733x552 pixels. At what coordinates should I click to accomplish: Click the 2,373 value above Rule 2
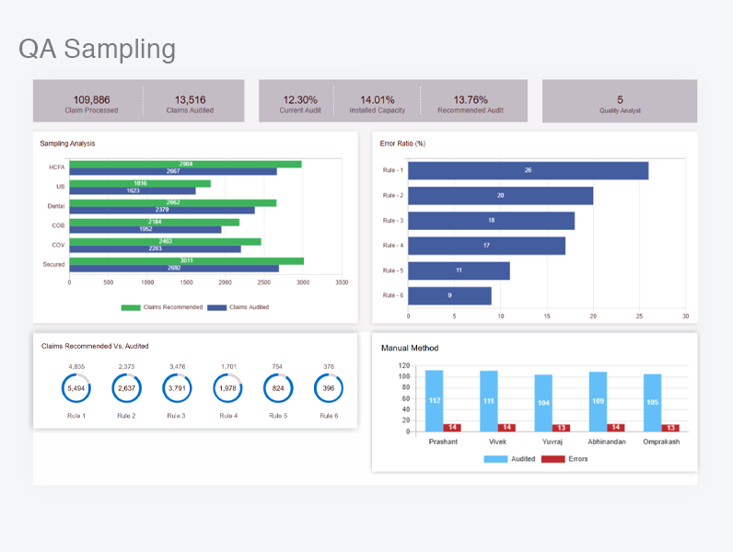(127, 366)
